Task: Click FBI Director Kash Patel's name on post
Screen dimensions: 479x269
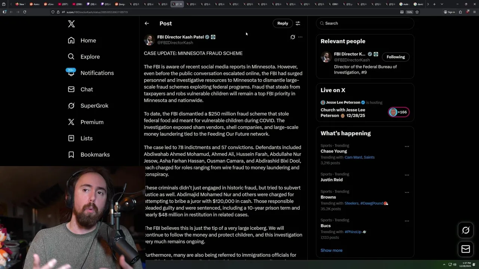Action: point(180,37)
